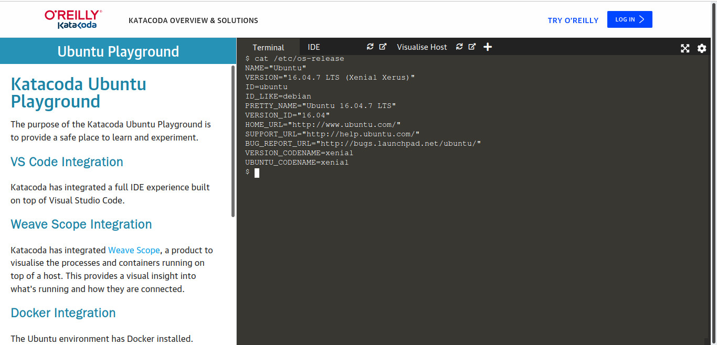Switch to the IDE tab
717x345 pixels.
click(x=314, y=47)
